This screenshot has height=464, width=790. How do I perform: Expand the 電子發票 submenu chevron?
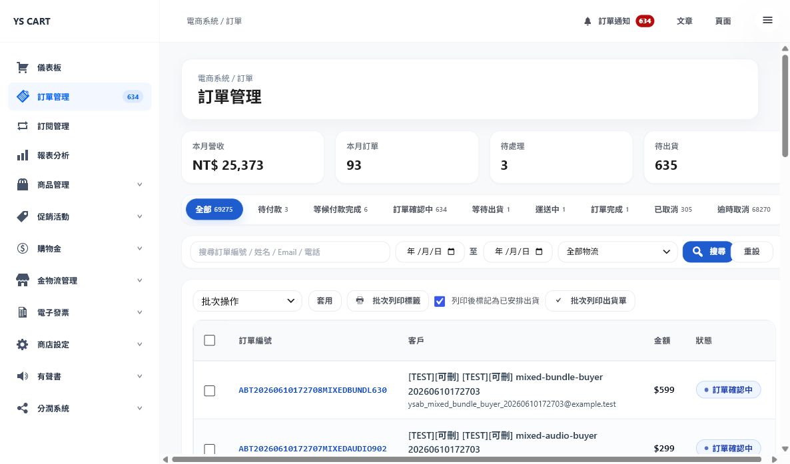coord(140,312)
